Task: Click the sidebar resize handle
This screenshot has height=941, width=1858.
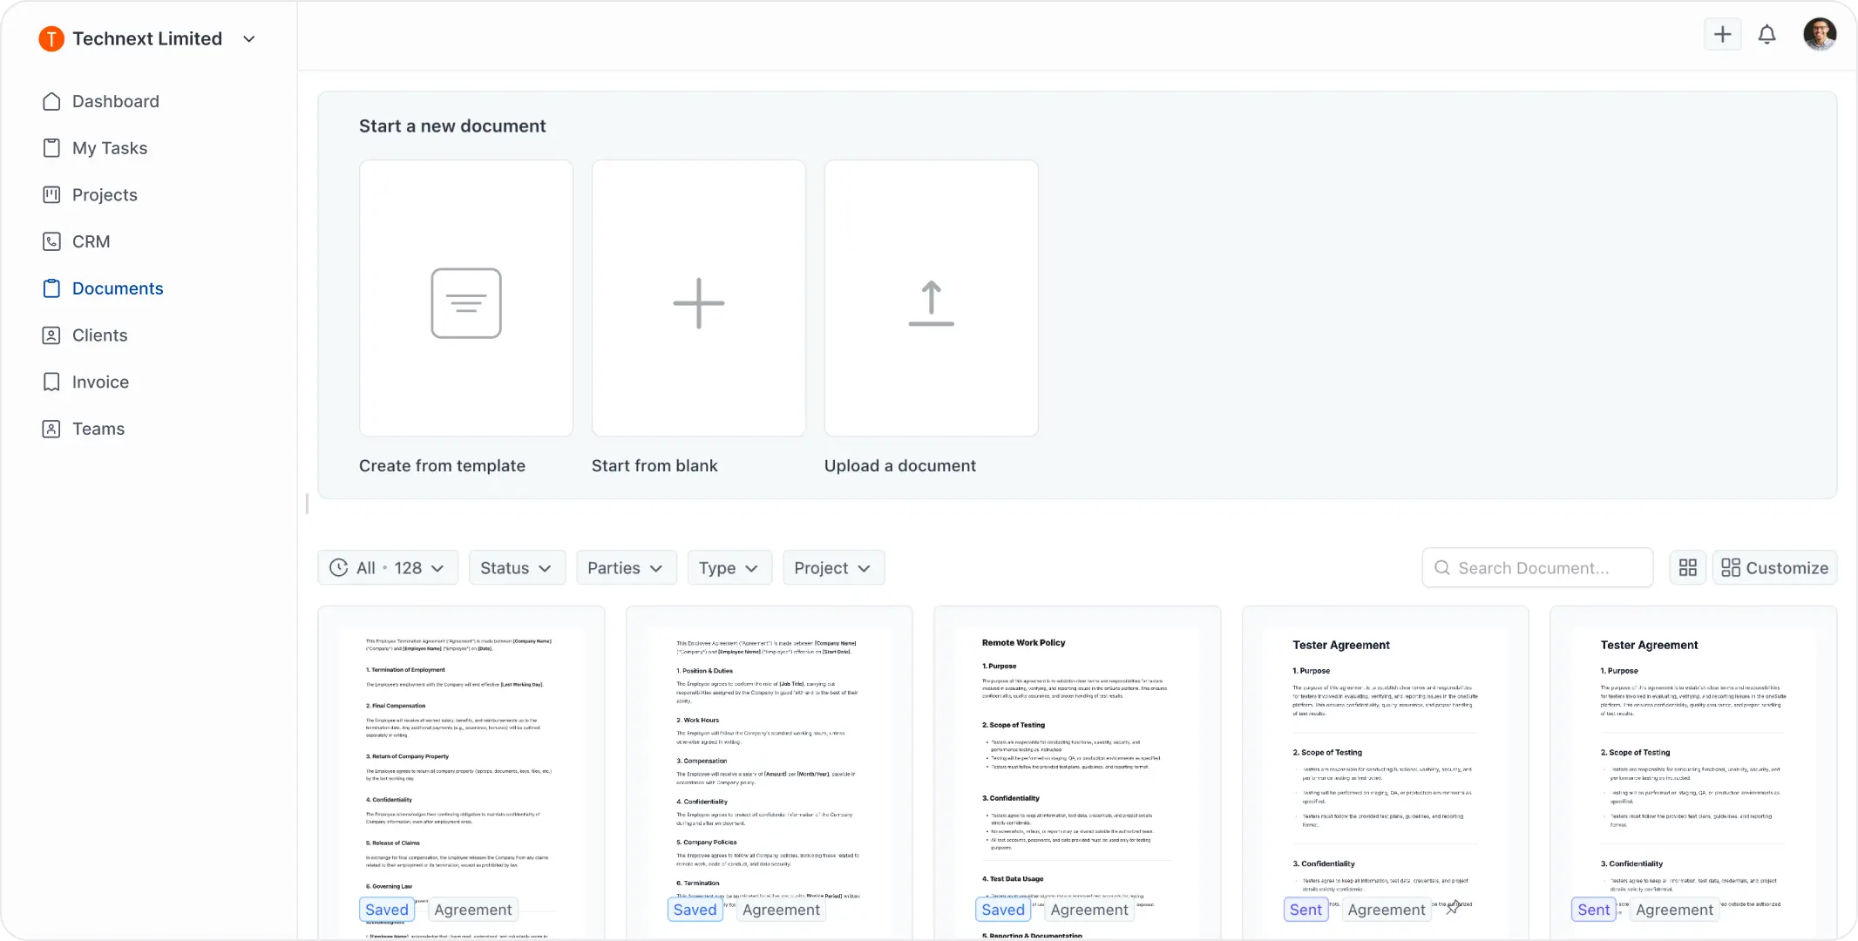Action: [x=307, y=504]
